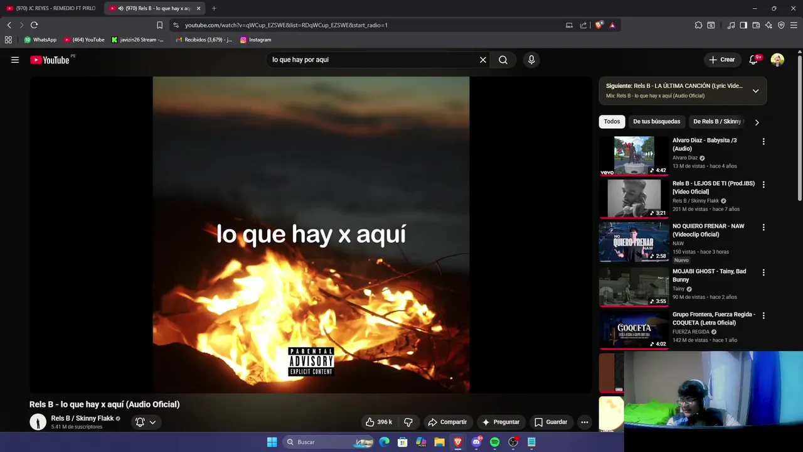
Task: Reload the current page
Action: pyautogui.click(x=34, y=25)
